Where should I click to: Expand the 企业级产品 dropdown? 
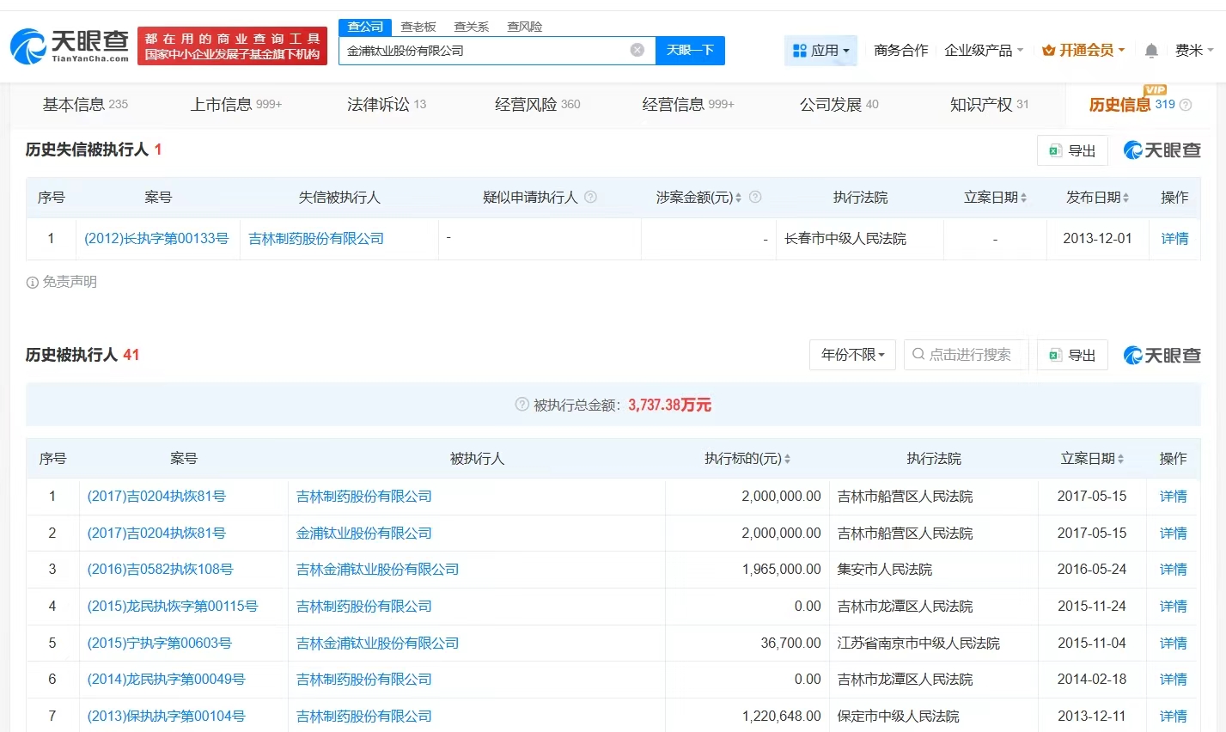click(984, 51)
